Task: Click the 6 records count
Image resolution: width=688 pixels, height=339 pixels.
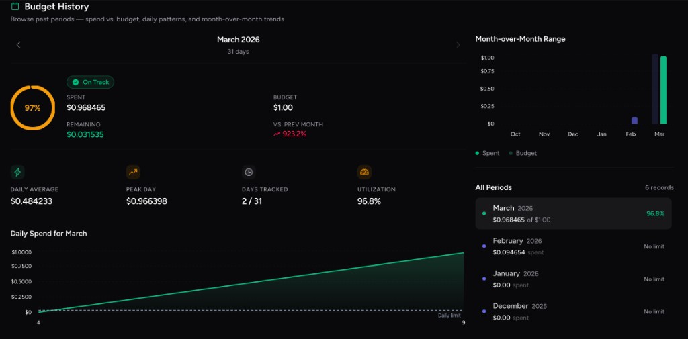Action: click(659, 187)
